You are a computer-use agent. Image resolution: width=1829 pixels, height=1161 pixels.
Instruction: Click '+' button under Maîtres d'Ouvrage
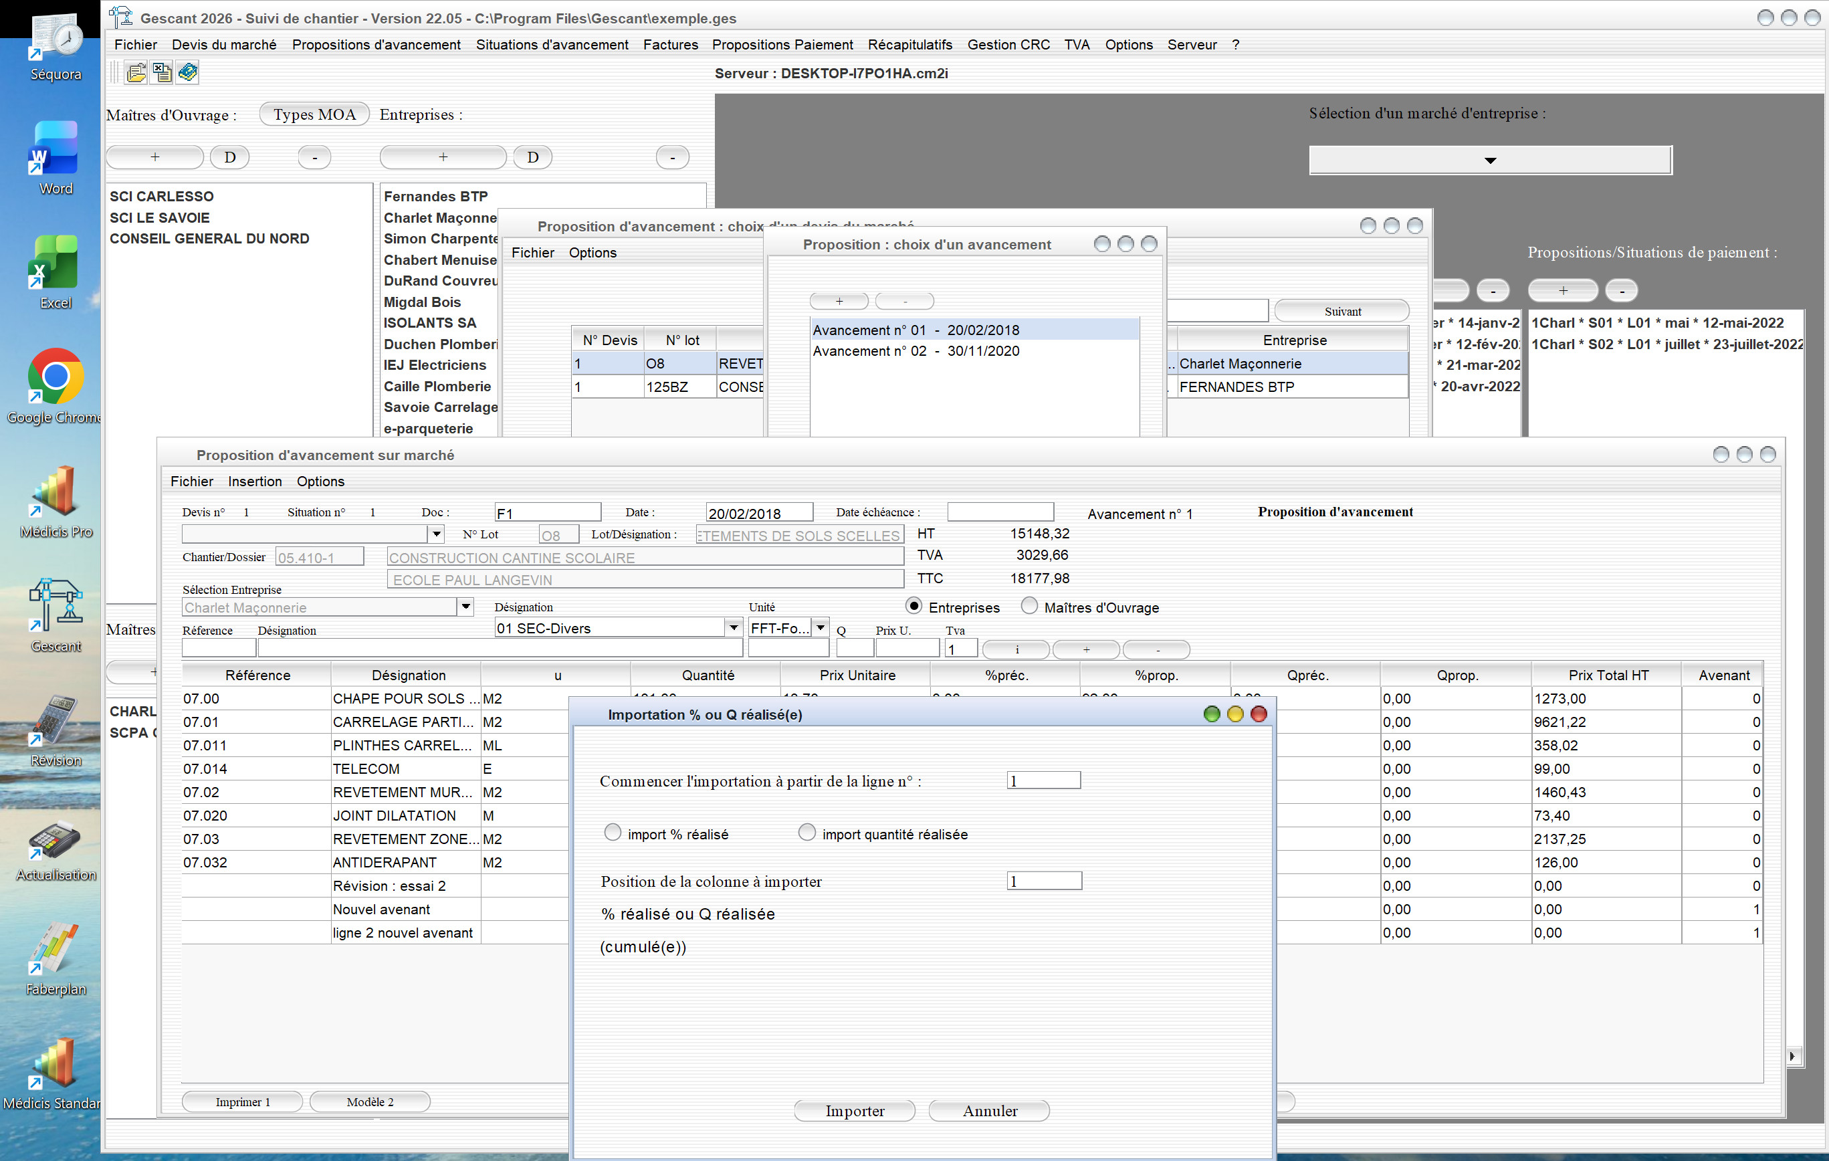155,157
